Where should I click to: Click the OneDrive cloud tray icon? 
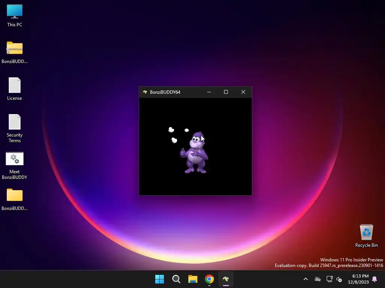pyautogui.click(x=318, y=279)
